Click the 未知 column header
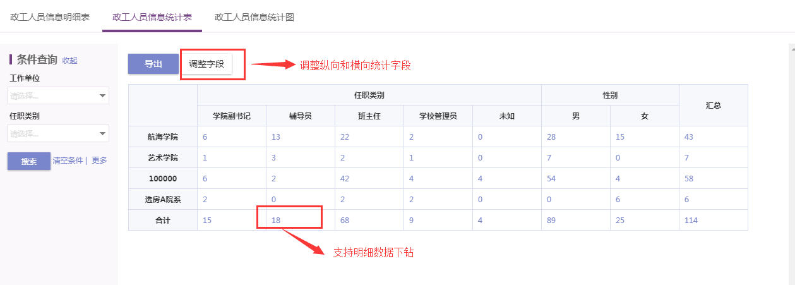The width and height of the screenshot is (795, 285). (x=507, y=116)
